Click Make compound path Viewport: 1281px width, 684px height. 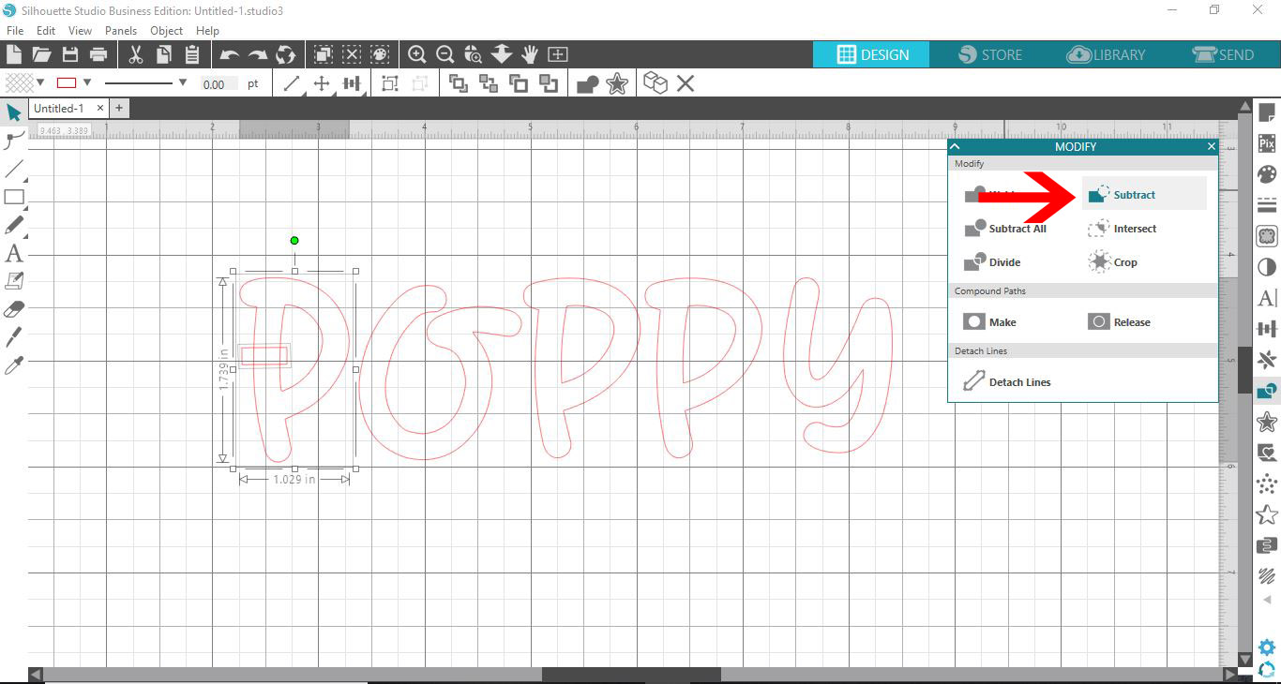[x=990, y=322]
